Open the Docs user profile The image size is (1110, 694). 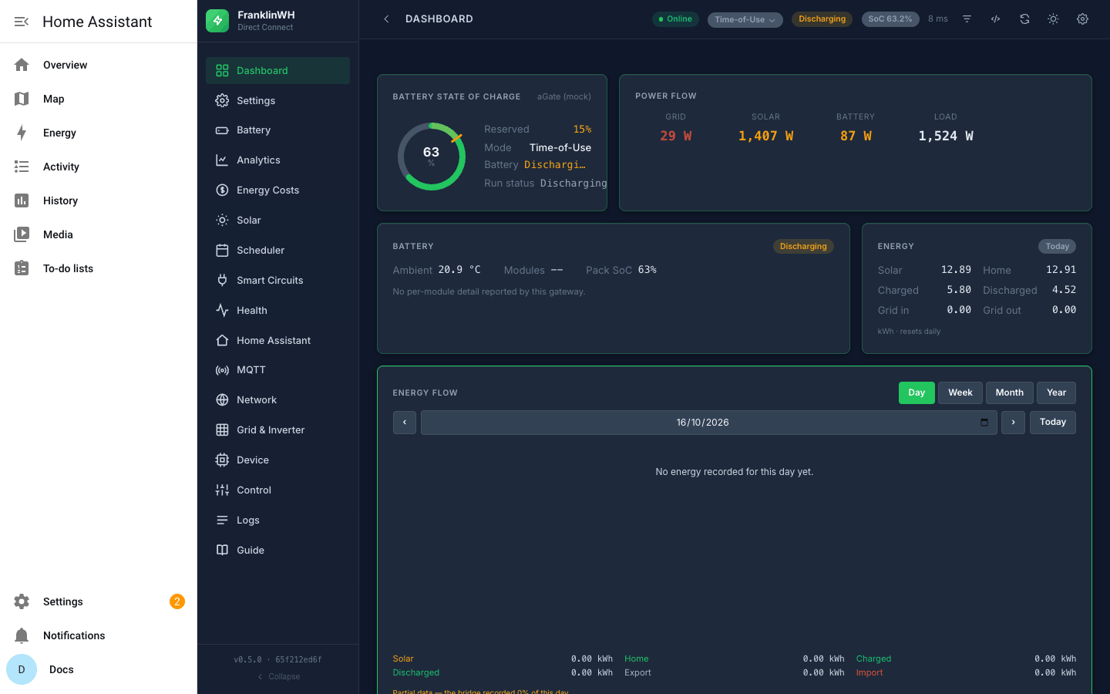coord(99,669)
